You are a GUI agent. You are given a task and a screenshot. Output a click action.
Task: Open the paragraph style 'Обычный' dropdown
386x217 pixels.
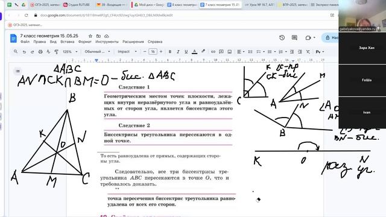coord(97,52)
